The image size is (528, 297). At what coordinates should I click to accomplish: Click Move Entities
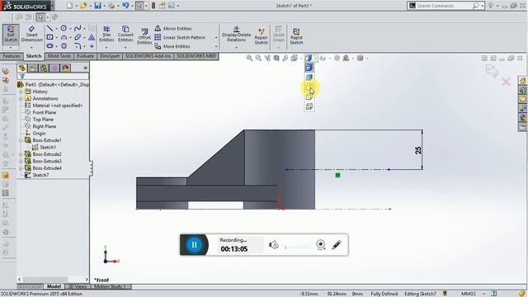coord(172,46)
